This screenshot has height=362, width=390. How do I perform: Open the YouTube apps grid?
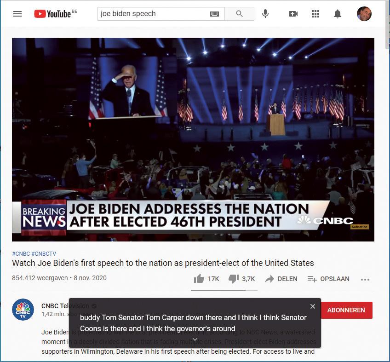click(x=315, y=14)
